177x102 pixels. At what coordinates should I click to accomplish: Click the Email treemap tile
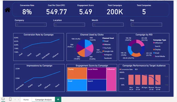77,85
